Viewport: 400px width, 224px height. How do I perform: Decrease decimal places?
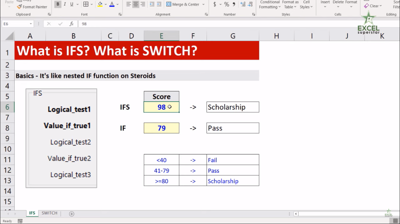point(250,4)
